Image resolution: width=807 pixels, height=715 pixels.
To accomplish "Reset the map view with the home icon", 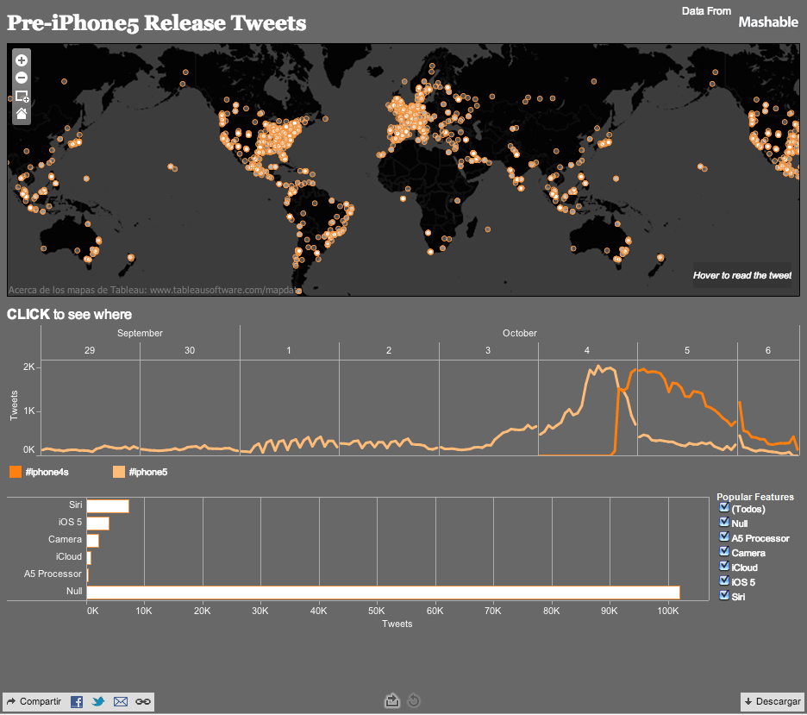I will [x=20, y=113].
